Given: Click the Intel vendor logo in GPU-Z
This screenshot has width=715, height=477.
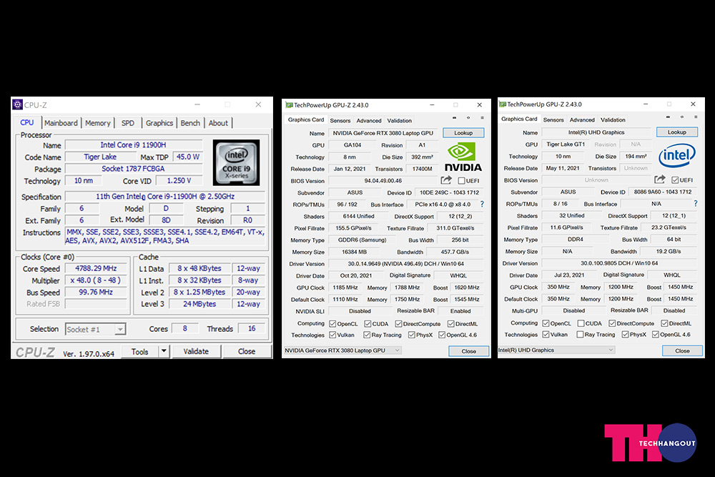Looking at the screenshot, I should (676, 155).
